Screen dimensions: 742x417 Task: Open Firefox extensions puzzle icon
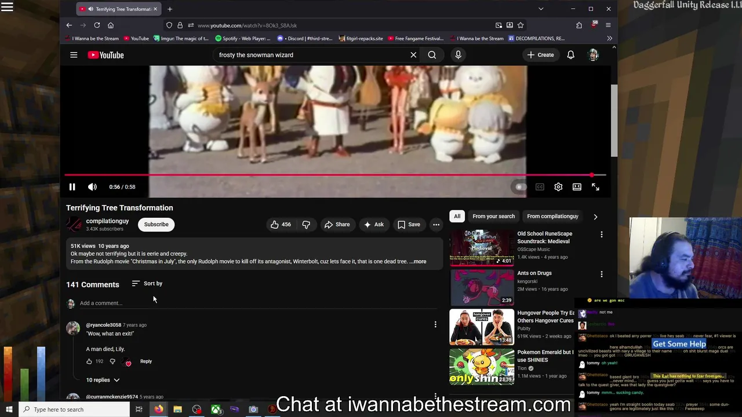[x=579, y=25]
